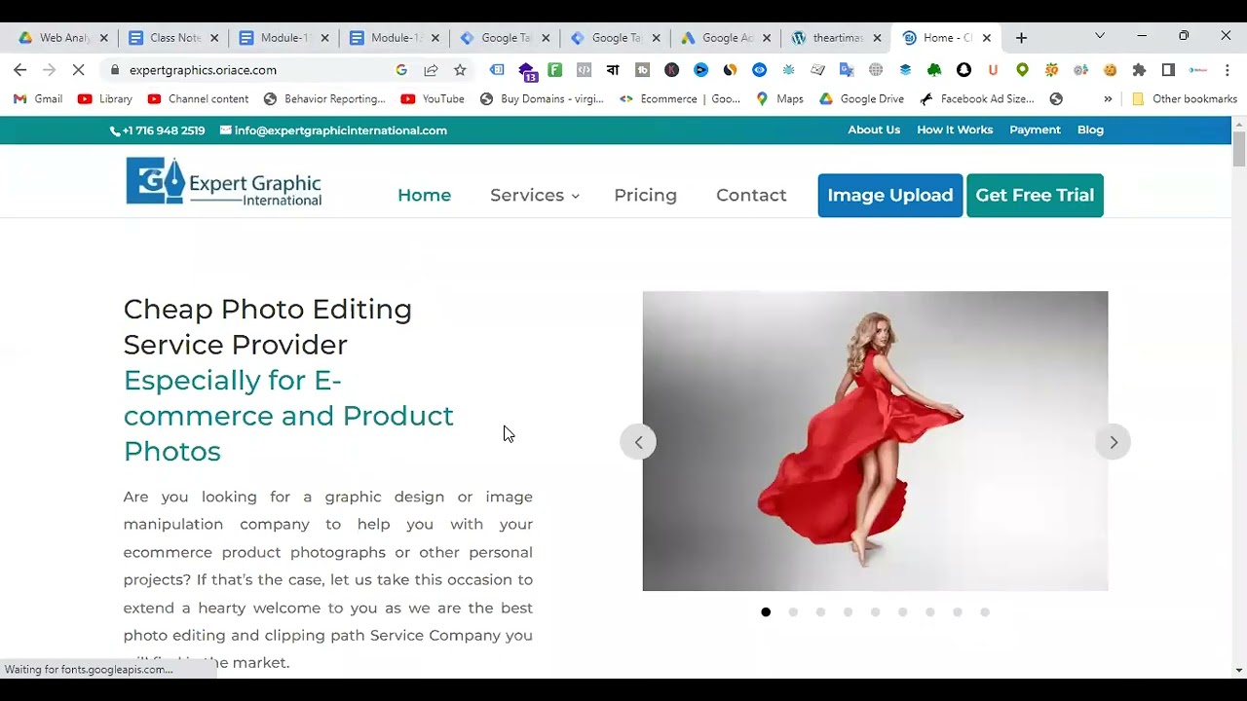Select the sixth carousel dot

(902, 612)
